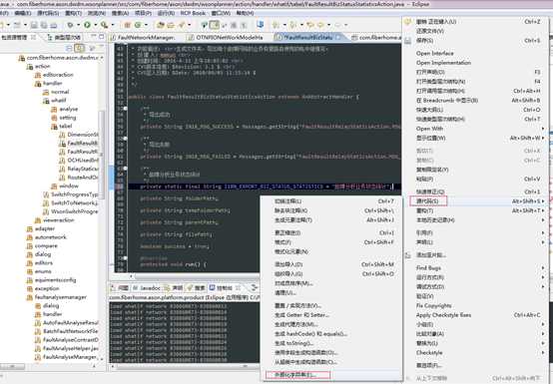553x384 pixels.
Task: Click the green New Java Class icon
Action: [x=138, y=25]
